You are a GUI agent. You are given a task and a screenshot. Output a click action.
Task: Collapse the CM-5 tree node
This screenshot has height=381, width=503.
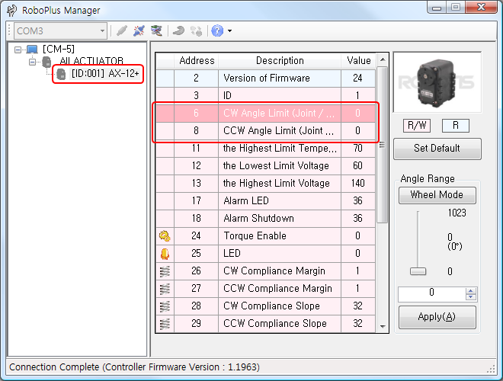tap(18, 50)
